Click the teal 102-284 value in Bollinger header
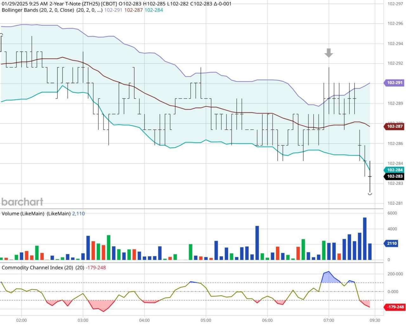Viewport: 406px width, 325px height. [x=154, y=10]
